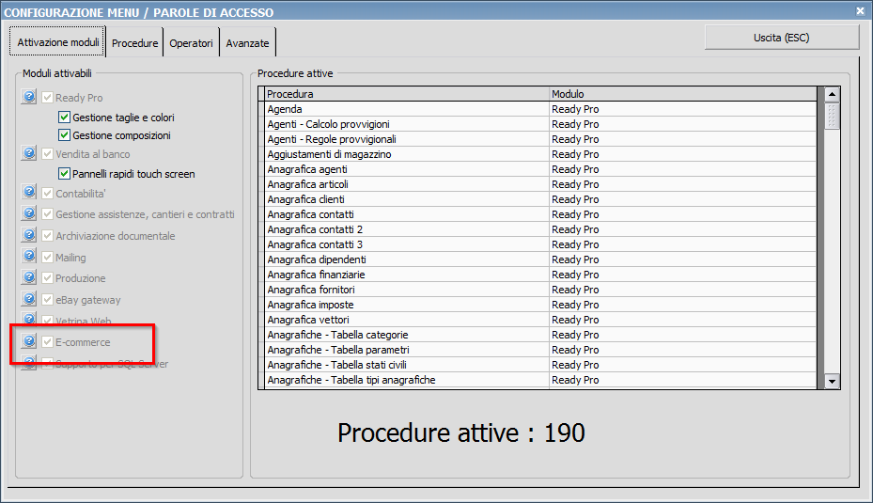Select Anagrafica clienti row
This screenshot has height=503, width=873.
point(540,199)
